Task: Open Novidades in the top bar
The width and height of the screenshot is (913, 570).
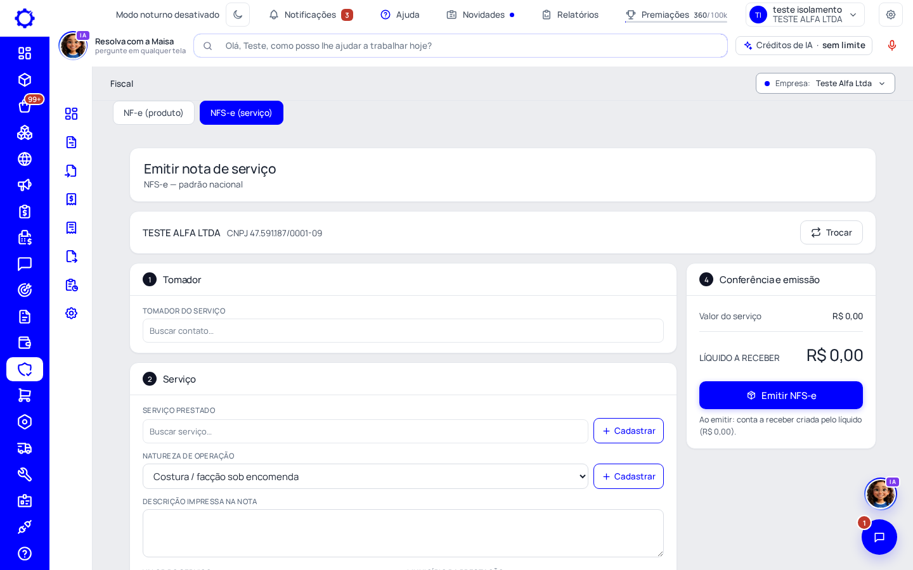Action: (x=481, y=15)
